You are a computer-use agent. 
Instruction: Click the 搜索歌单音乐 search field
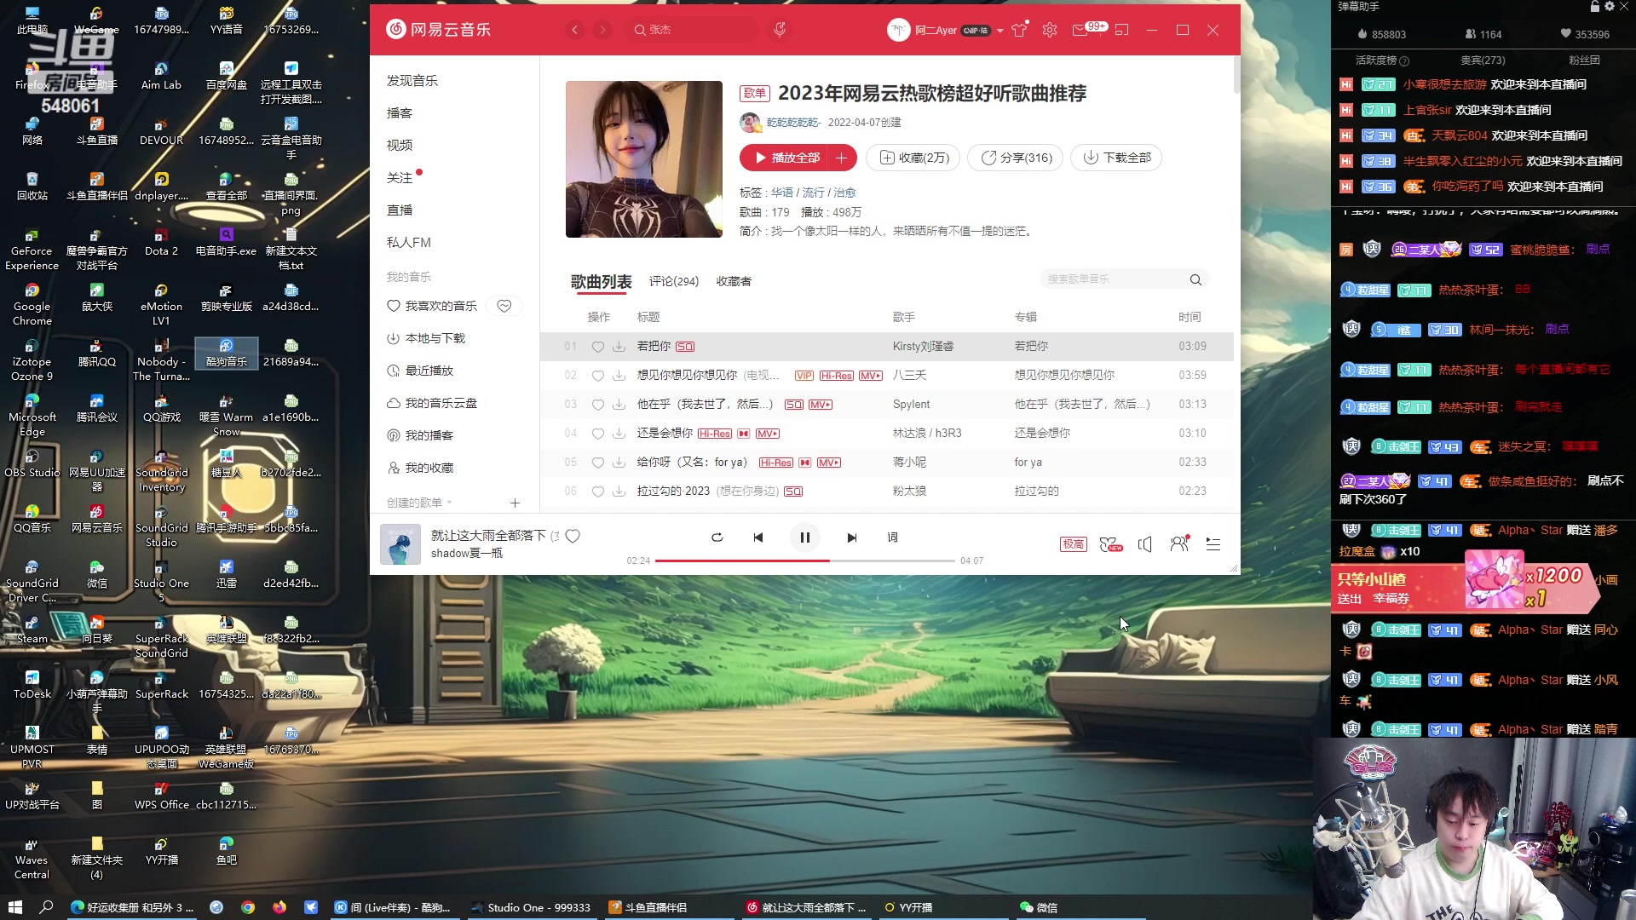click(1115, 279)
